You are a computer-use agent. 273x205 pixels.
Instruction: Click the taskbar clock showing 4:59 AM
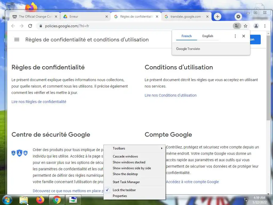259,200
